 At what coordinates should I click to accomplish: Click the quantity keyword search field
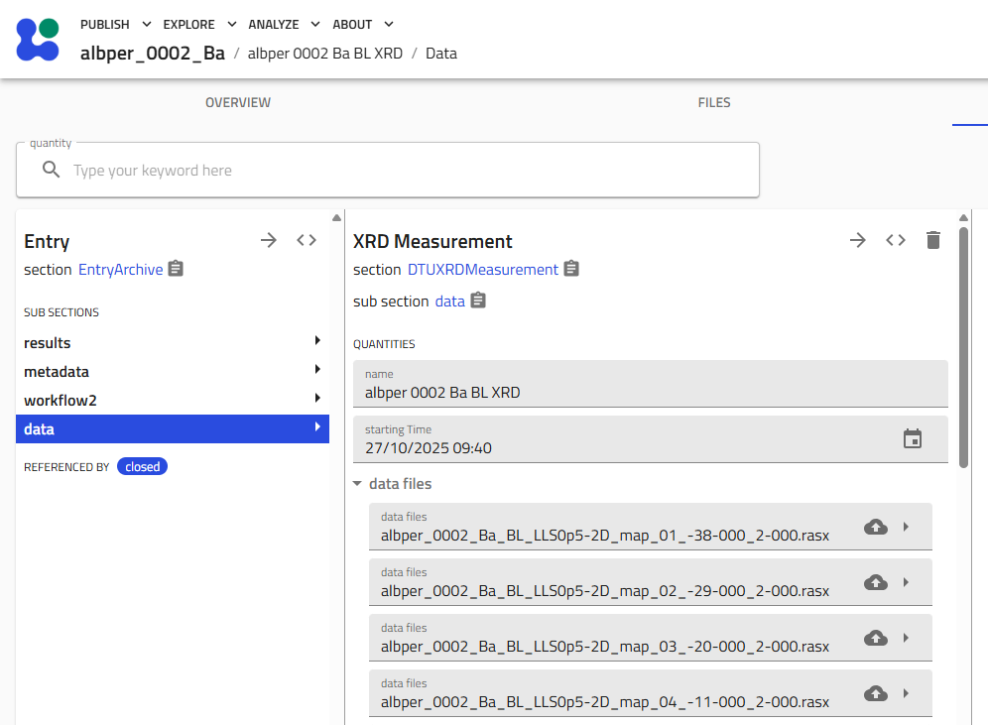(397, 171)
